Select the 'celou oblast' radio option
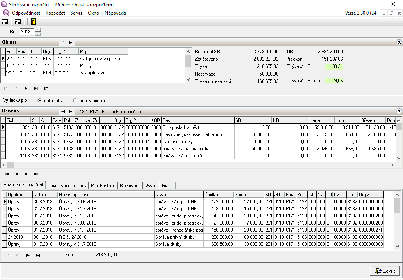The height and width of the screenshot is (280, 403). click(x=39, y=101)
